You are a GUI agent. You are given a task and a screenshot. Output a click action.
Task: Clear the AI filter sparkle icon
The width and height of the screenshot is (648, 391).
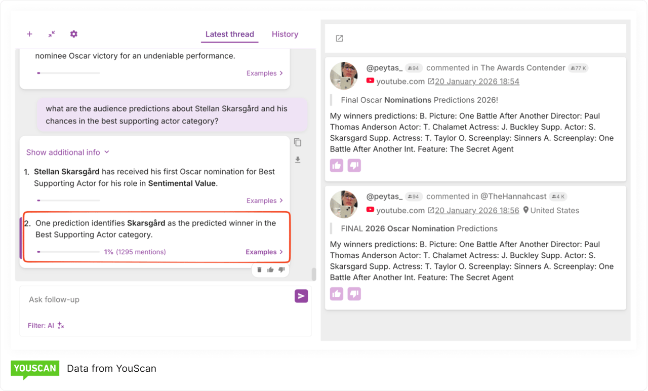pyautogui.click(x=61, y=326)
